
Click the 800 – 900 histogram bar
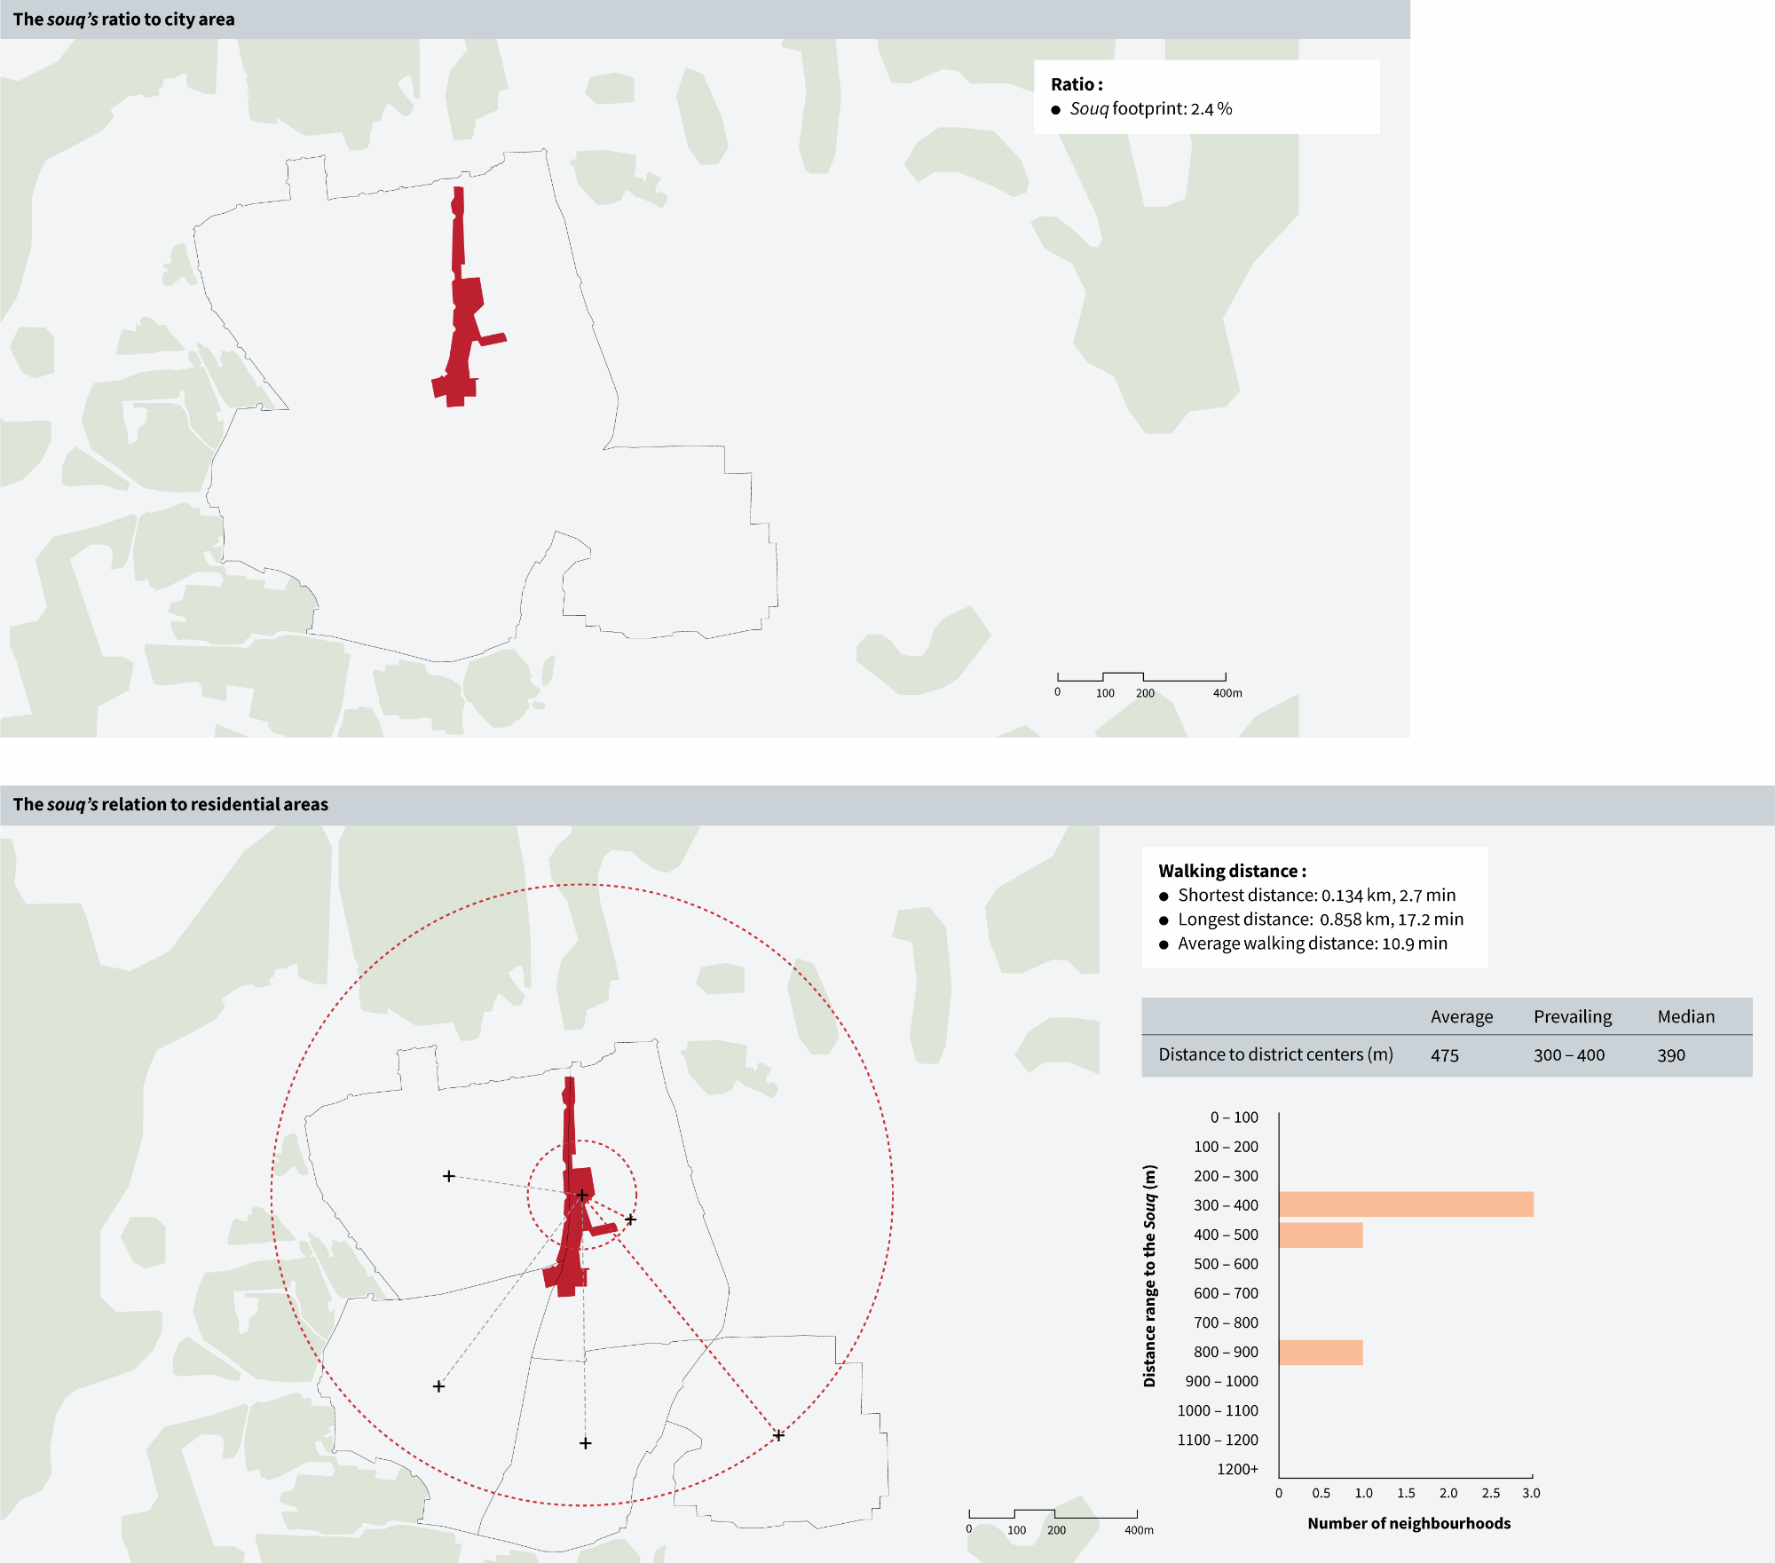[x=1321, y=1352]
